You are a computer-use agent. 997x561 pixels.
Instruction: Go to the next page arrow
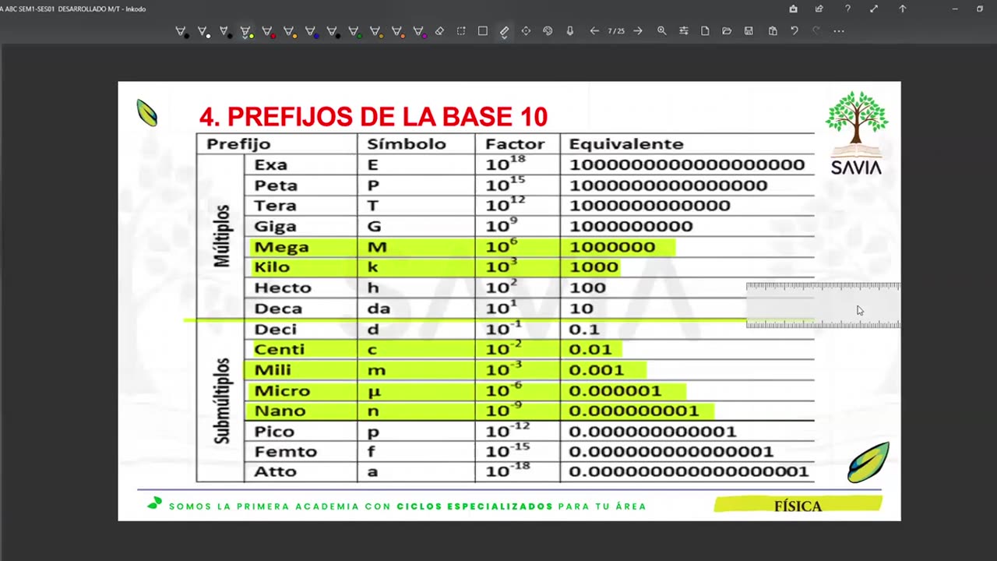pos(638,31)
